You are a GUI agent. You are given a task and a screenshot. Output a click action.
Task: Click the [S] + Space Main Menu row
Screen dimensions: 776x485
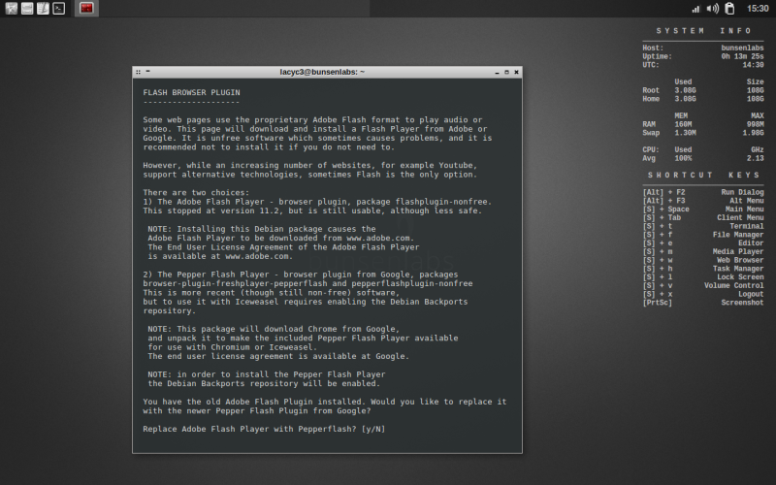click(702, 209)
